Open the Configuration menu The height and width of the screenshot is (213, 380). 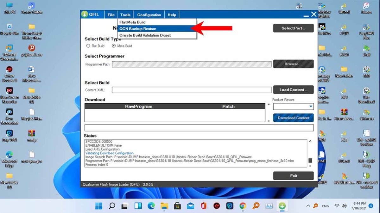click(x=149, y=15)
